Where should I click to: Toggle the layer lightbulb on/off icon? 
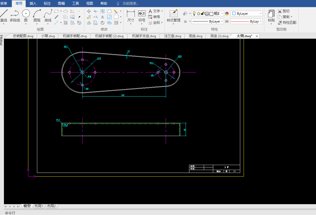pos(194,14)
